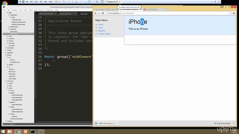Expand the bootstrap folder
The width and height of the screenshot is (239, 134).
point(6,48)
